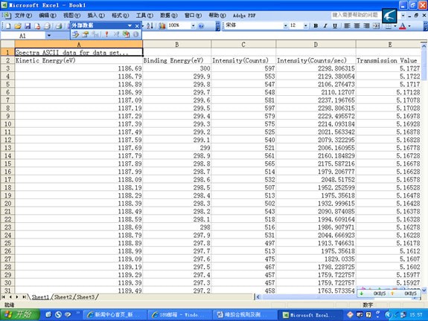Open the Chart Wizard icon
The image size is (428, 321).
162,26
